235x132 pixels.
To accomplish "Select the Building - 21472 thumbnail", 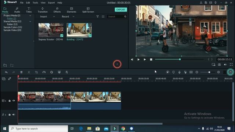I will click(x=79, y=30).
